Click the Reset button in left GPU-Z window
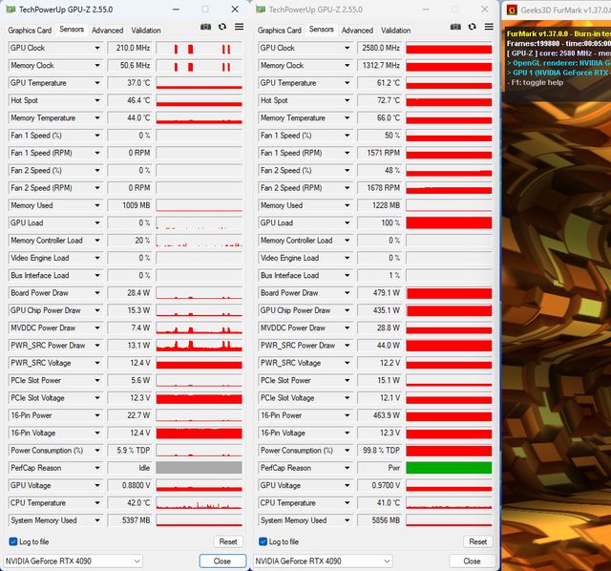This screenshot has height=571, width=611. pyautogui.click(x=227, y=541)
